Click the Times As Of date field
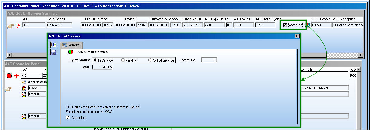 tap(193, 25)
